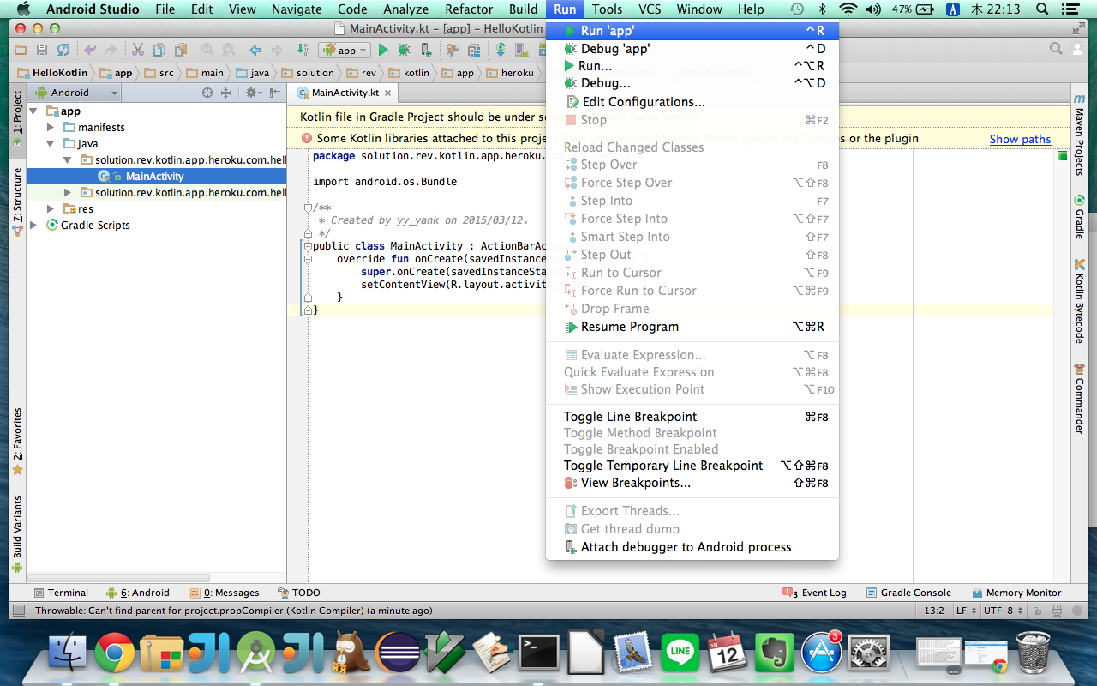
Task: Open the Memory Monitor panel
Action: pos(1016,593)
